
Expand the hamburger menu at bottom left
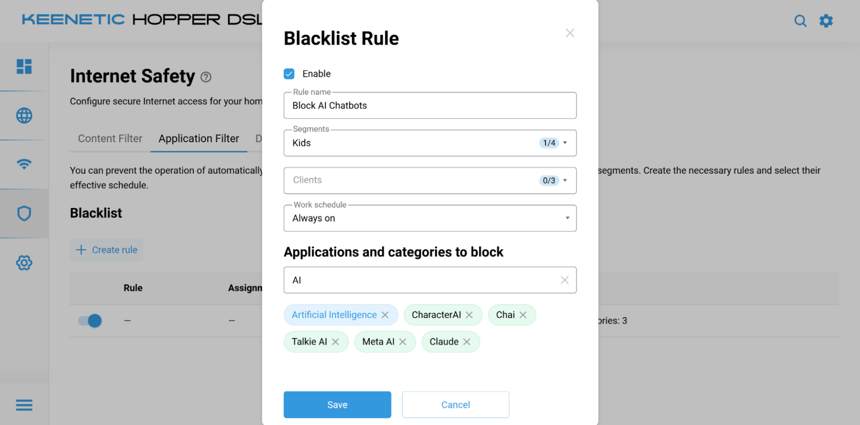24,405
